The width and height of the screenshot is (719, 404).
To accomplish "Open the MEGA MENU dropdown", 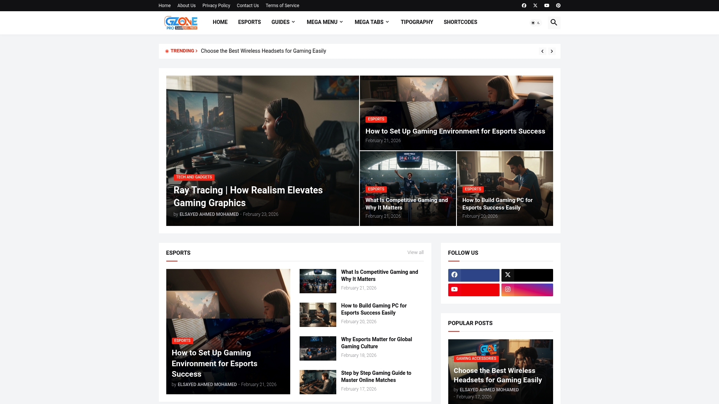I will 324,22.
